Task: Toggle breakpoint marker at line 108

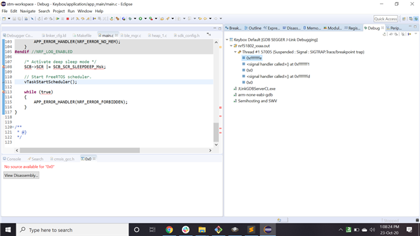Action: 3,67
